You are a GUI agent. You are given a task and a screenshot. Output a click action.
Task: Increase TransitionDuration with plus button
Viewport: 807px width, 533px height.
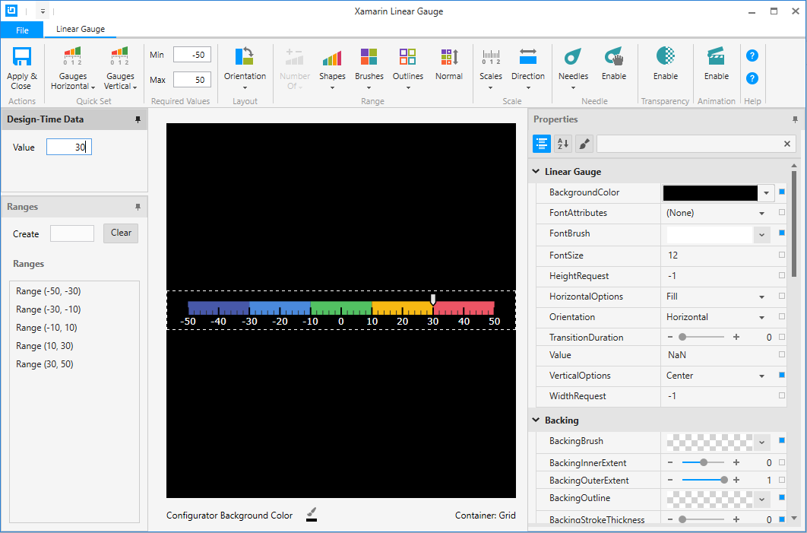pos(736,338)
